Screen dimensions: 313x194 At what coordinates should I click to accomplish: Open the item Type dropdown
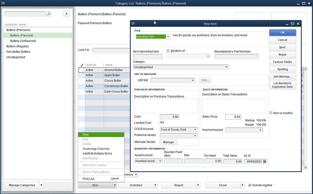click(168, 37)
